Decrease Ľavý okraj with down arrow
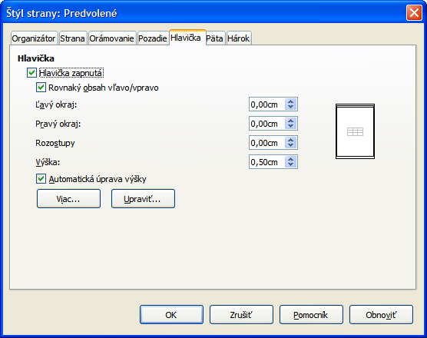Screen dimensions: 427x338 coord(291,107)
